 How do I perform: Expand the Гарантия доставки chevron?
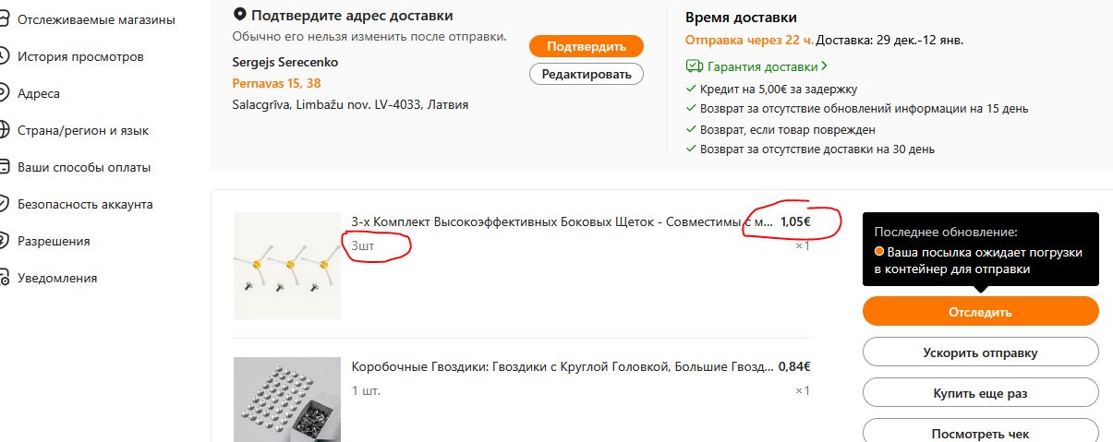click(x=824, y=66)
